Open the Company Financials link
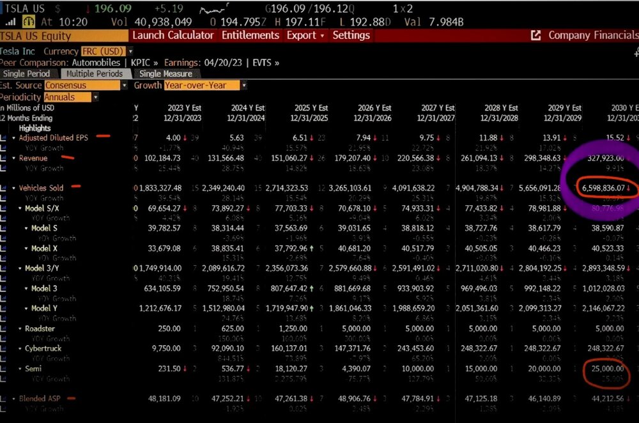 (594, 35)
